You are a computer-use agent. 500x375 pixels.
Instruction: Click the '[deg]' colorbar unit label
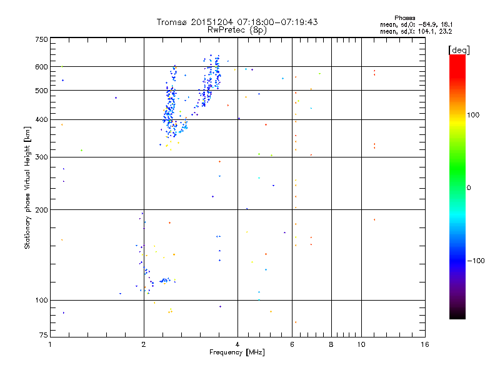pyautogui.click(x=459, y=50)
